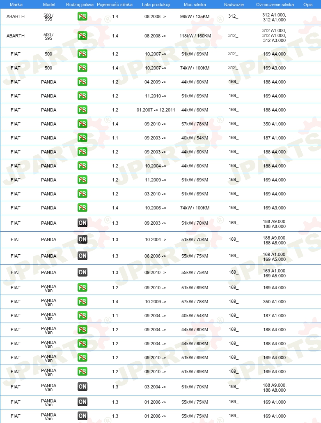The width and height of the screenshot is (321, 423).
Task: Select '187 A1.000' in PANDA 09.2003 row
Action: [x=275, y=138]
